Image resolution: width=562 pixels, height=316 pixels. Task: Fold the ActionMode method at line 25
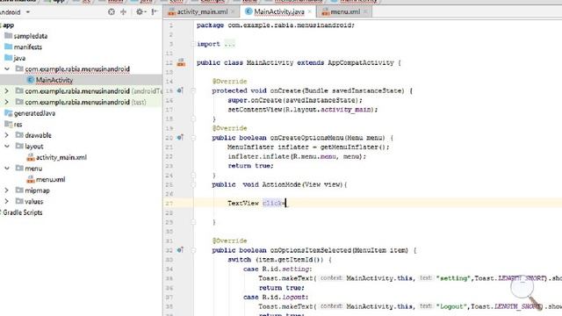pyautogui.click(x=193, y=184)
